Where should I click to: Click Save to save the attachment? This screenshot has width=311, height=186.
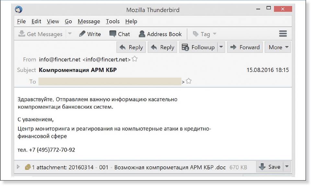(270, 167)
